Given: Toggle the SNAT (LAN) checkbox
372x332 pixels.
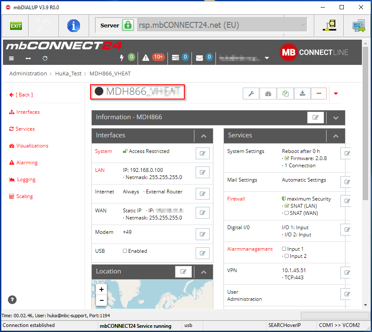Looking at the screenshot, I should tap(287, 206).
